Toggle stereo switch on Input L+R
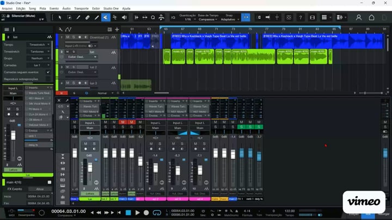 click(x=90, y=46)
